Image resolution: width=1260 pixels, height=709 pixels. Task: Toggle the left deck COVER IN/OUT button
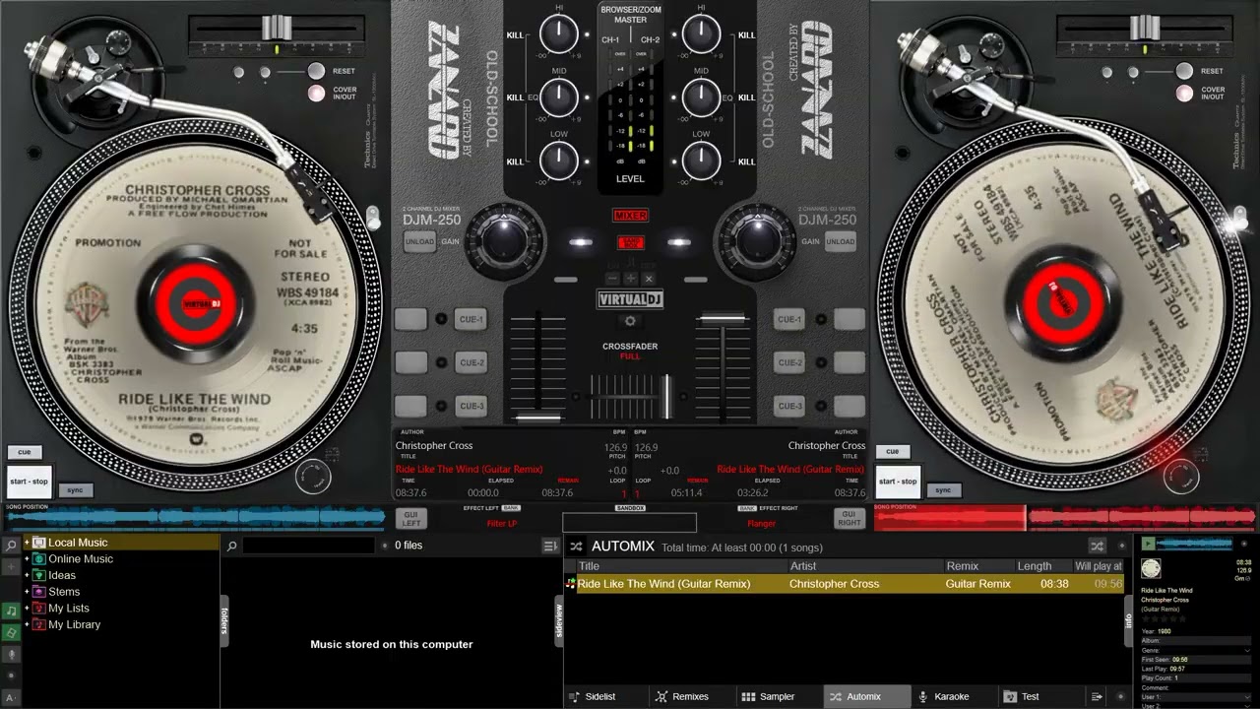pyautogui.click(x=316, y=94)
